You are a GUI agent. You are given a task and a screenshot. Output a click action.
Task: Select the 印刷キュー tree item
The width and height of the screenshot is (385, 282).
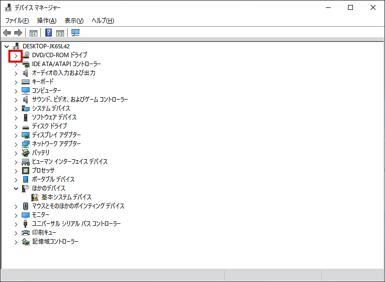click(44, 232)
